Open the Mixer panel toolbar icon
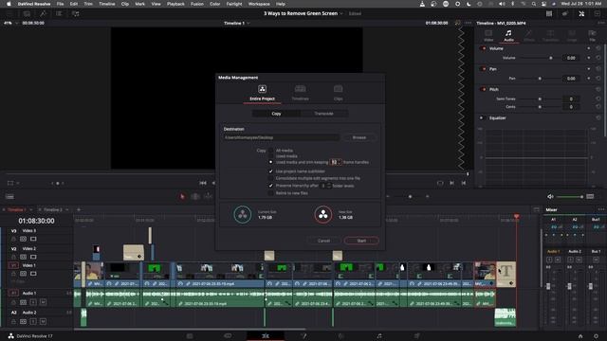607x341 pixels. point(549,13)
